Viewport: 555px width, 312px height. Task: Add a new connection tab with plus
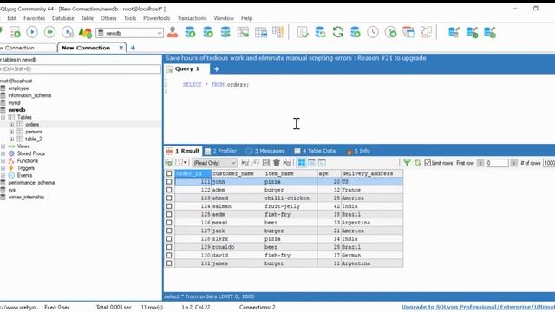133,48
